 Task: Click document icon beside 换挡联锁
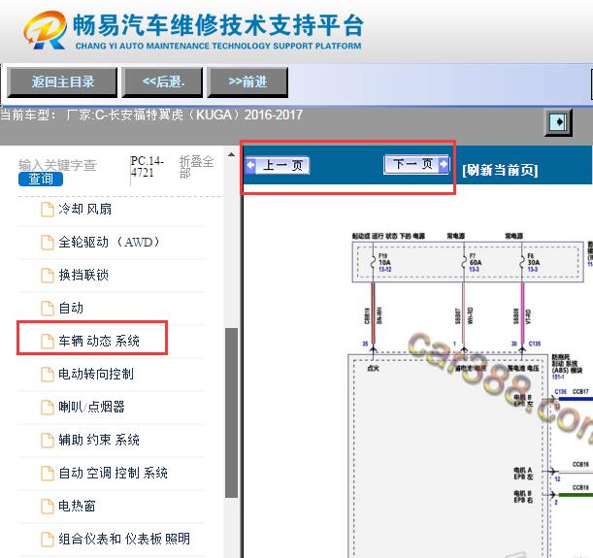coord(48,276)
